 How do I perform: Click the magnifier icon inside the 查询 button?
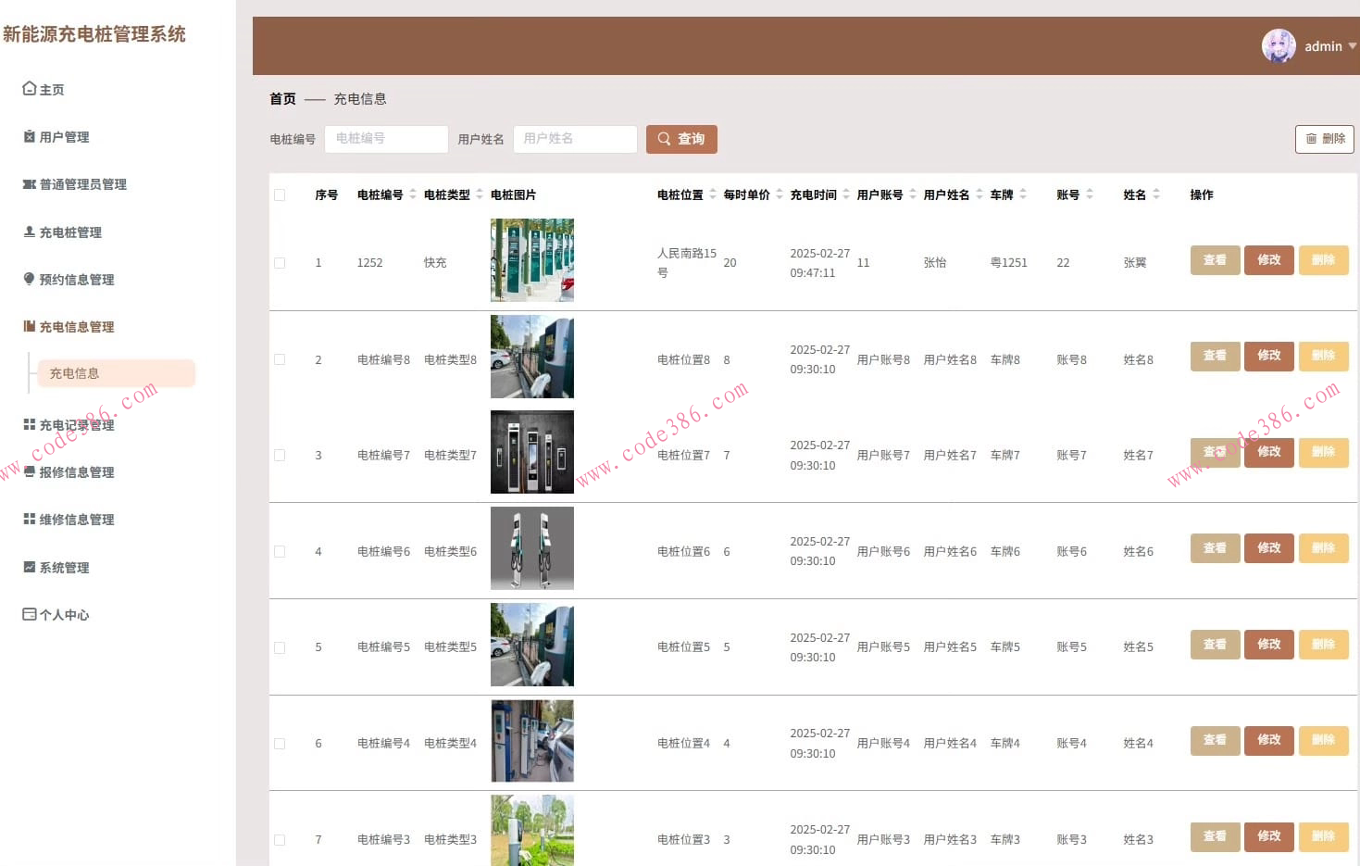tap(663, 139)
